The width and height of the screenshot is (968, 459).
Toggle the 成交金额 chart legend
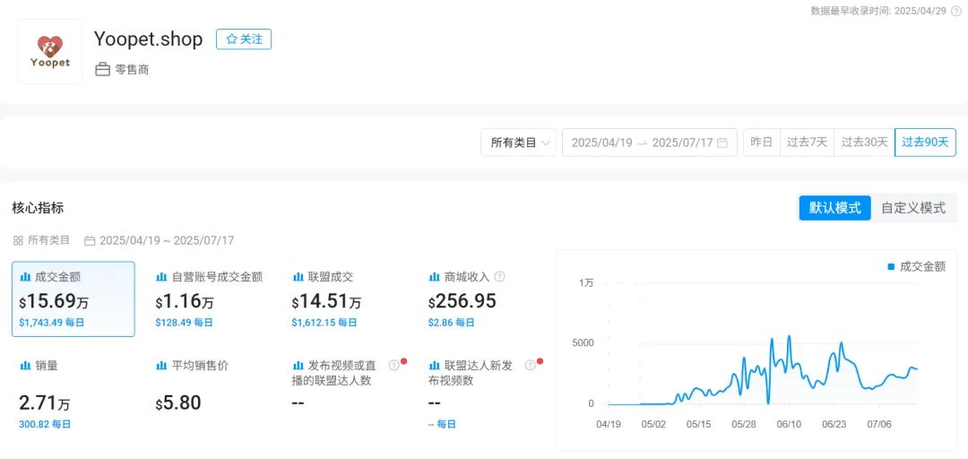click(916, 267)
